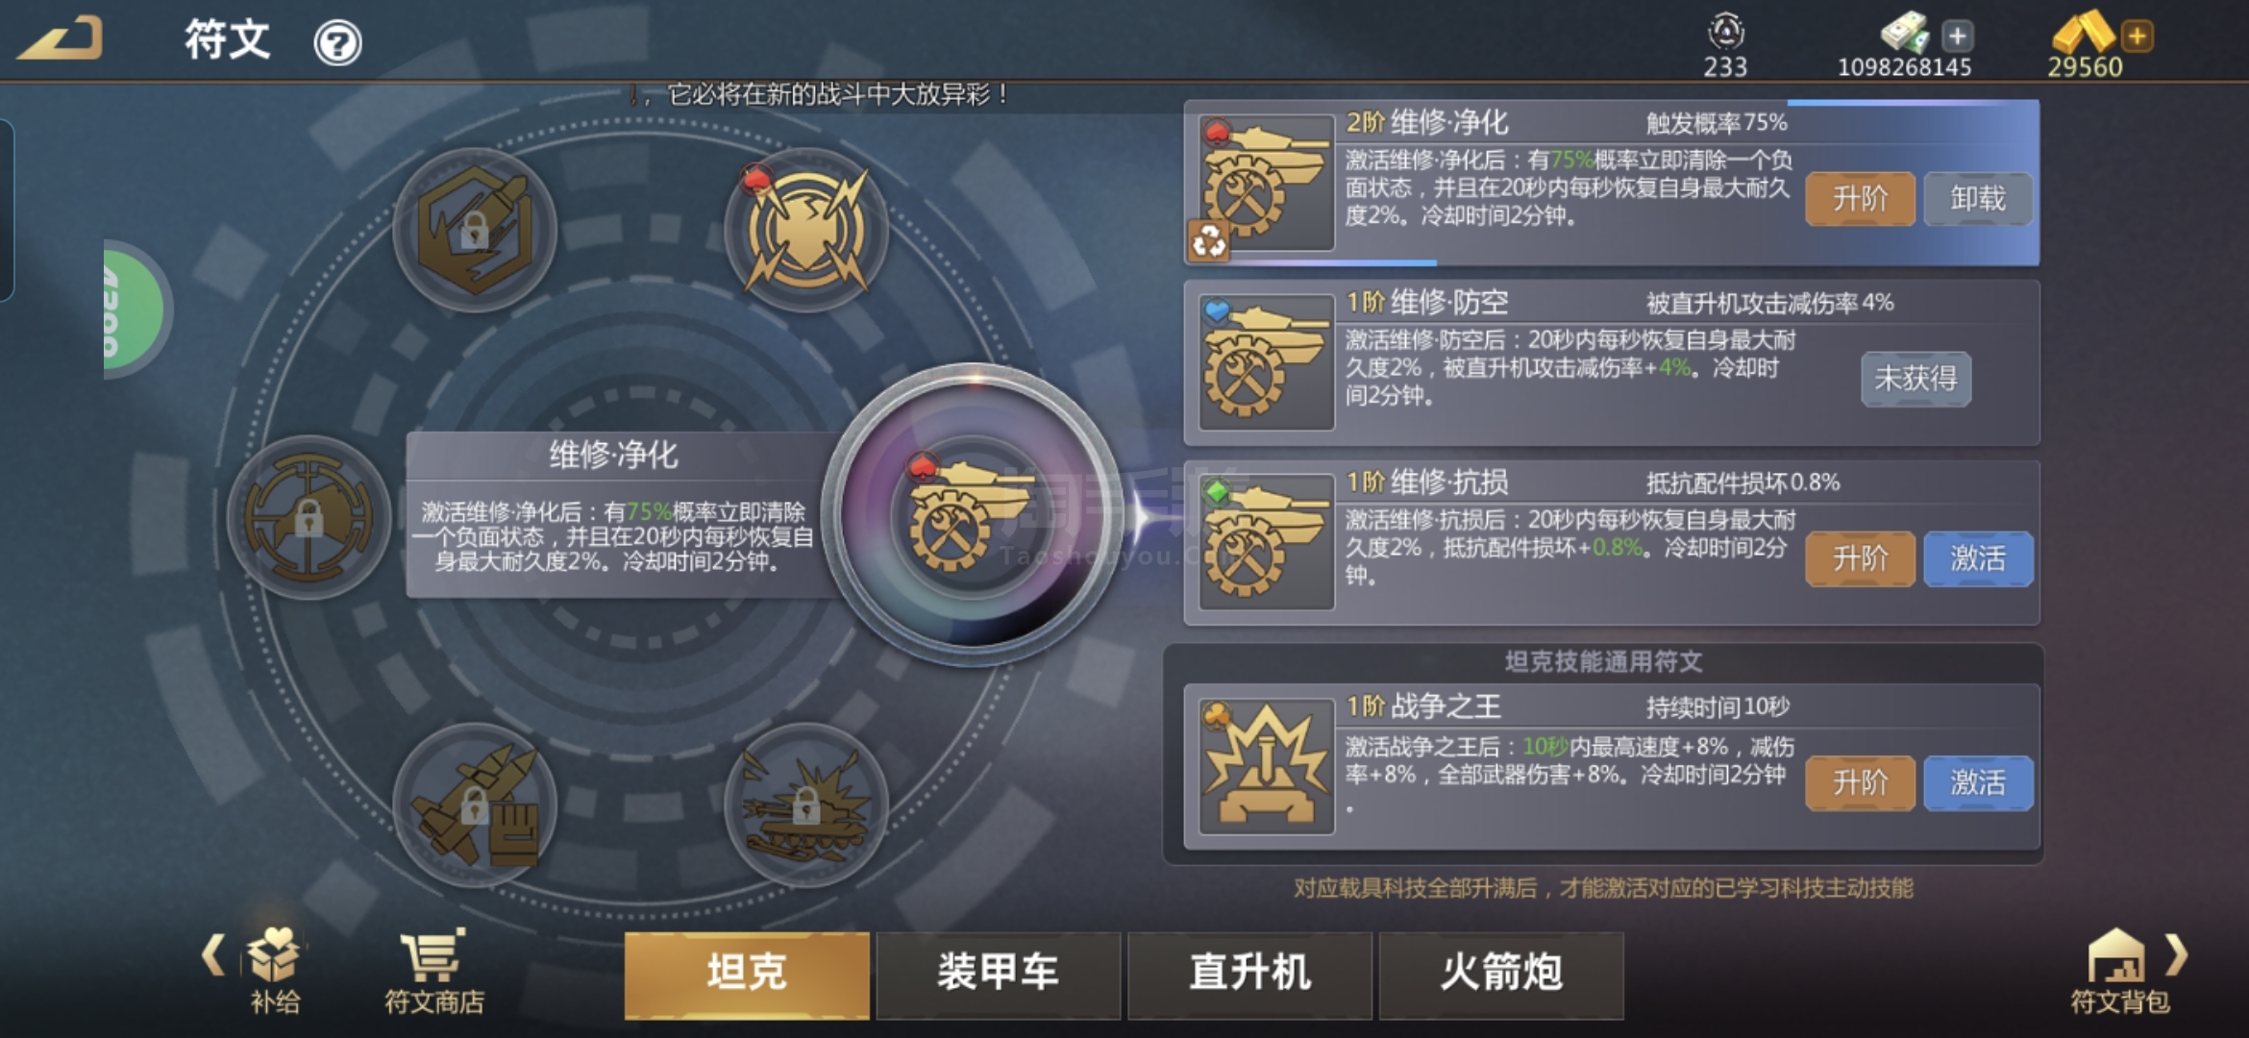
Task: Add gold bars with plus icon
Action: 2137,37
